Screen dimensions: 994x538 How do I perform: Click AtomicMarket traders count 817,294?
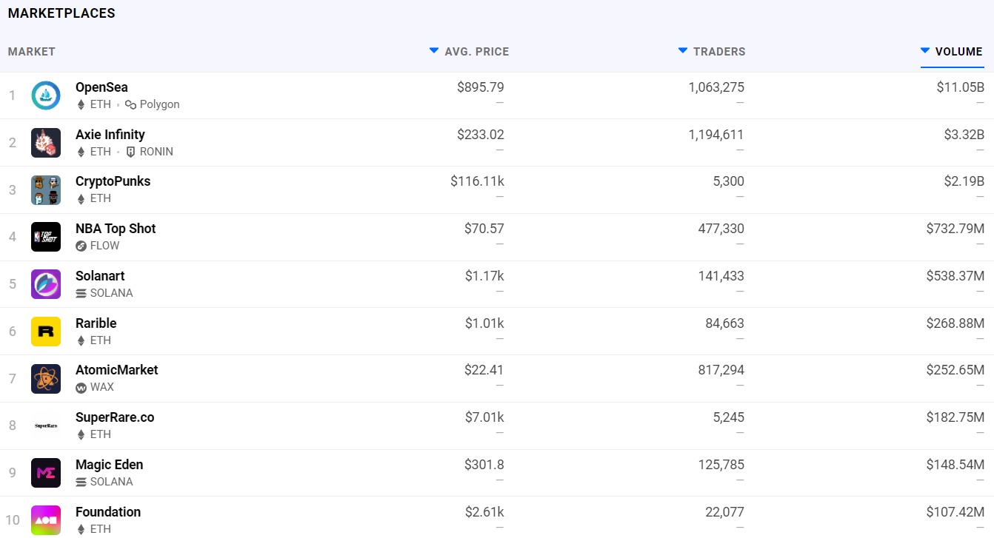coord(722,370)
